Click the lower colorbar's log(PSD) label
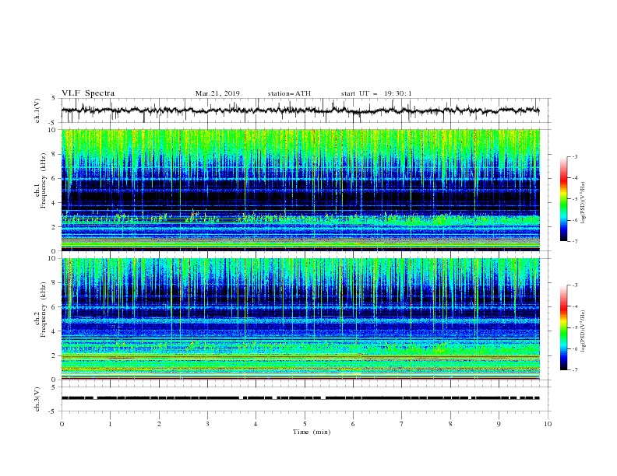Screen dimensions: 617x476 [584, 331]
